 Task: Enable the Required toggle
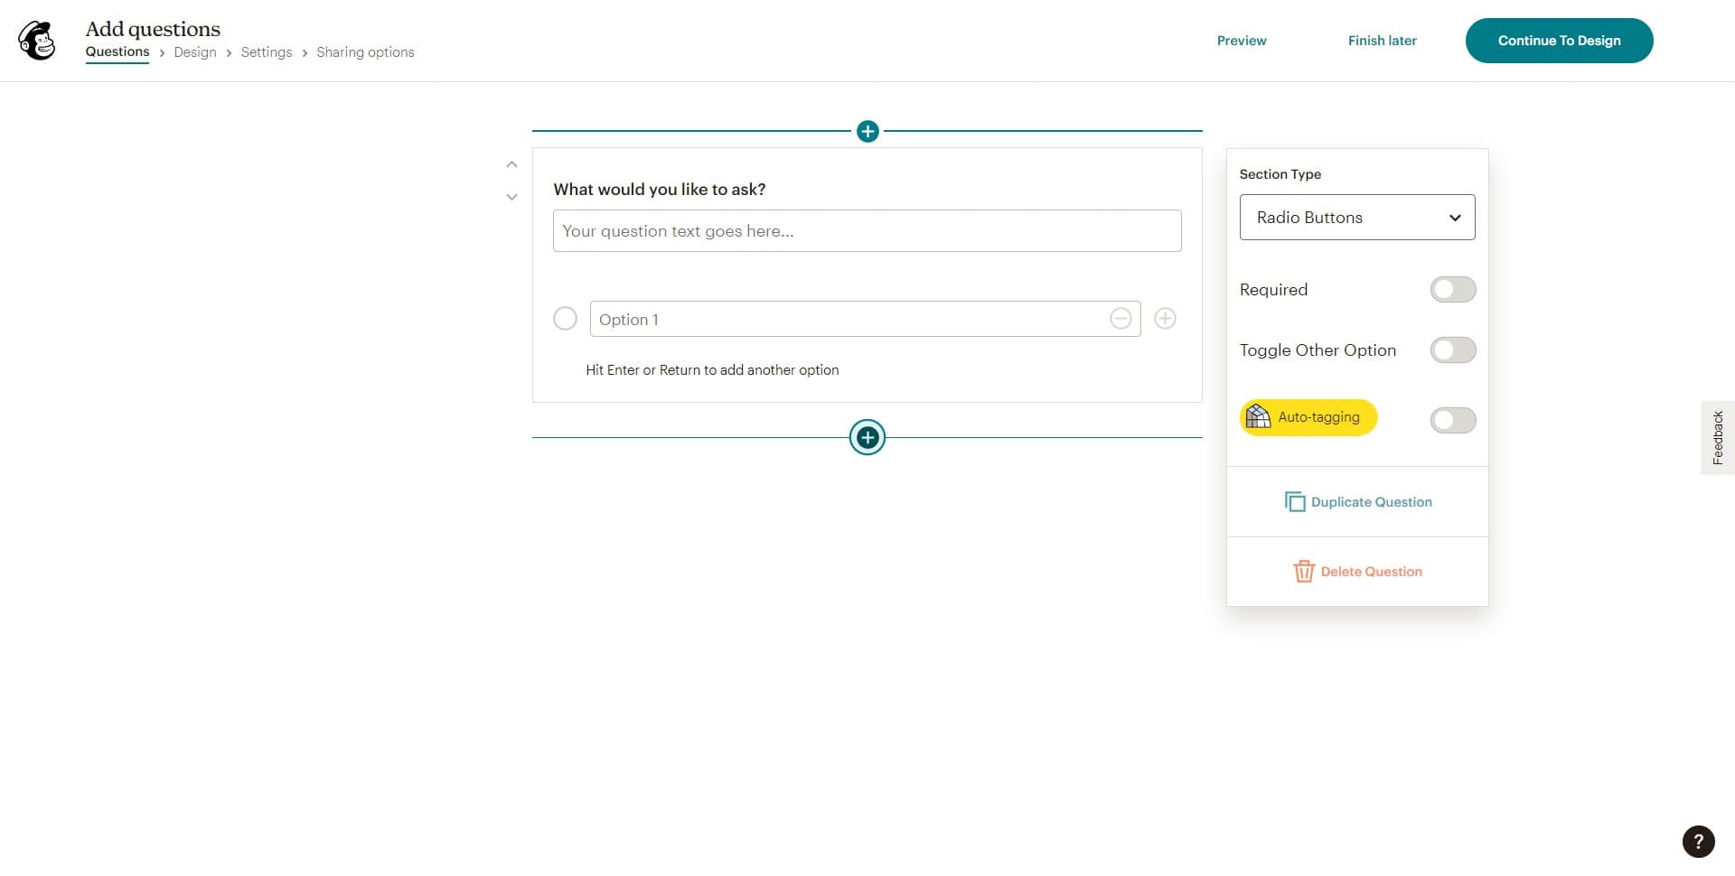(1452, 289)
